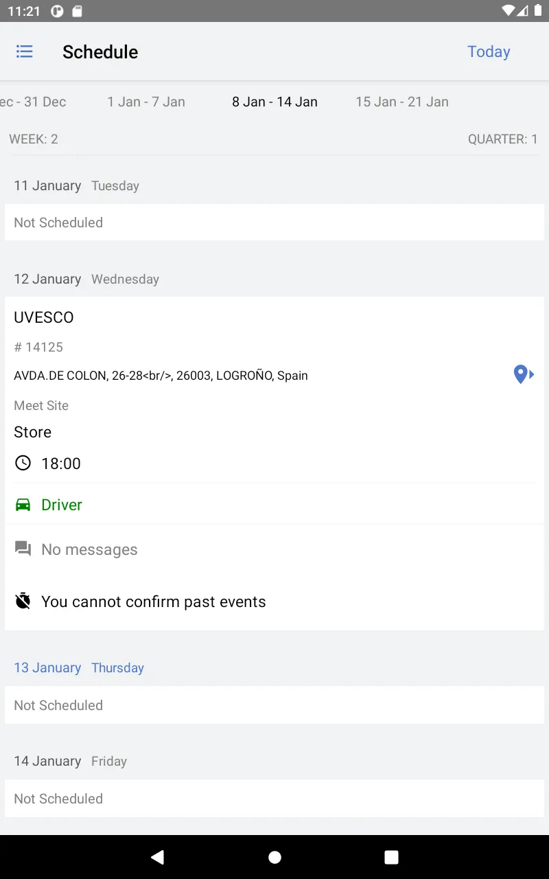
Task: Open the 11 January Not Scheduled row
Action: click(x=274, y=222)
